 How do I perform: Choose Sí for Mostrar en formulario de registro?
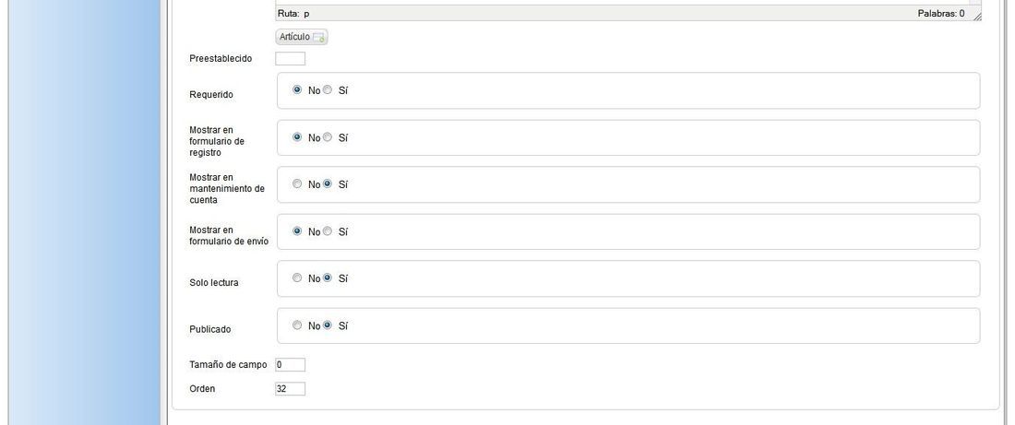click(328, 137)
